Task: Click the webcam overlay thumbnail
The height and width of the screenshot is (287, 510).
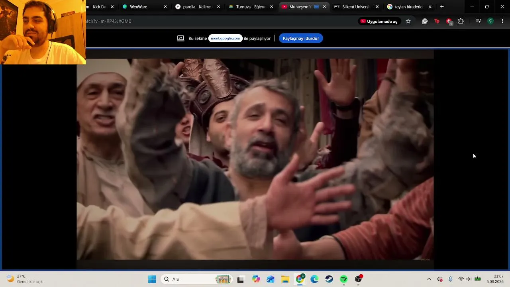Action: pos(43,32)
